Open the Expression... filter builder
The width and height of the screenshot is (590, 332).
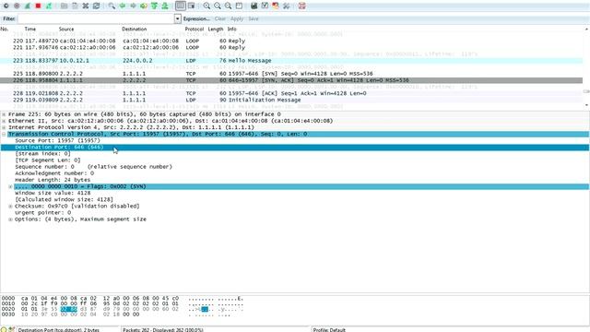[x=196, y=18]
